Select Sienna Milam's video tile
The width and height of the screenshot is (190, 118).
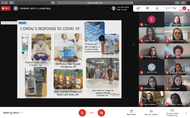pos(151,99)
